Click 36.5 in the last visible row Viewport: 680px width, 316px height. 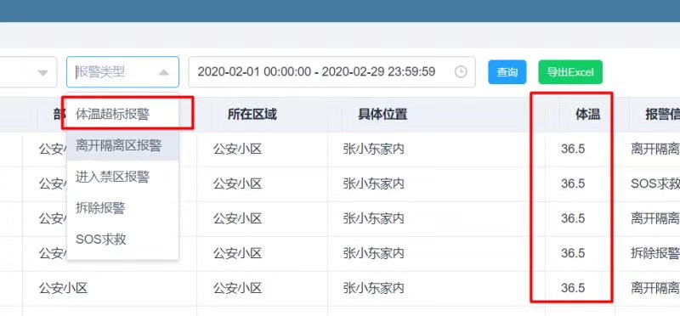pyautogui.click(x=573, y=288)
